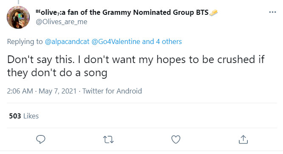Image resolution: width=283 pixels, height=154 pixels.
Task: Click the word 'Likes' beside 503
Action: (31, 116)
